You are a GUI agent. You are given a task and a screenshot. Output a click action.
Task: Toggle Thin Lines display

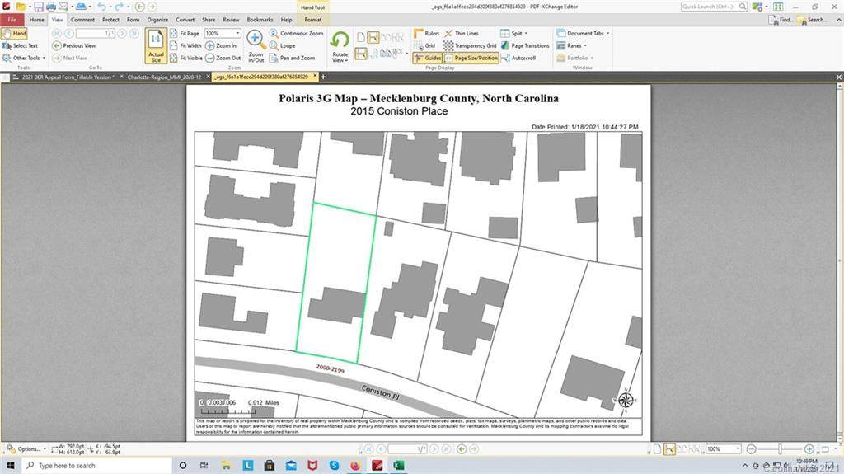click(462, 34)
